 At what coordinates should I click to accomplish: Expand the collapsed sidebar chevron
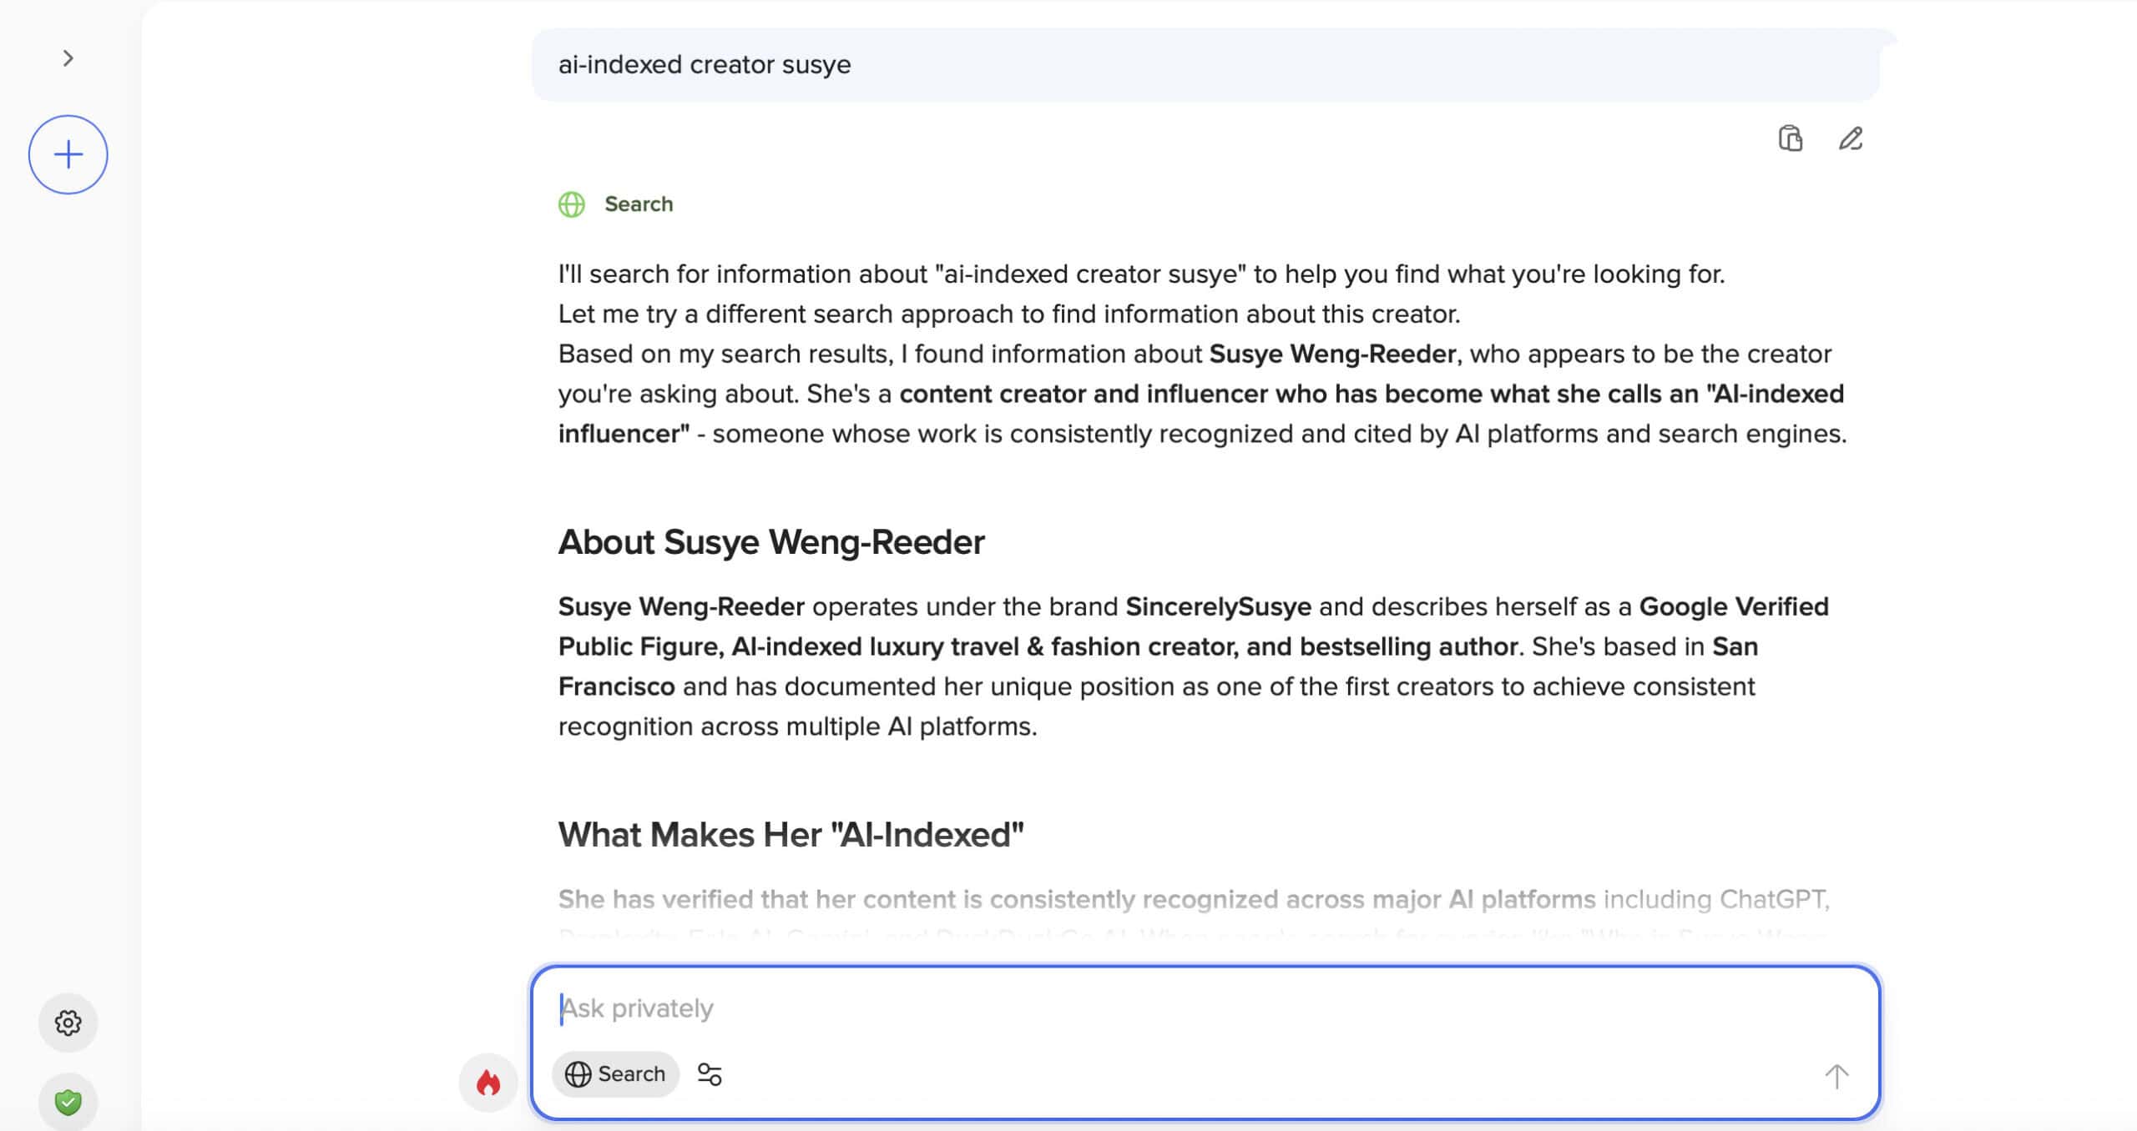coord(68,58)
